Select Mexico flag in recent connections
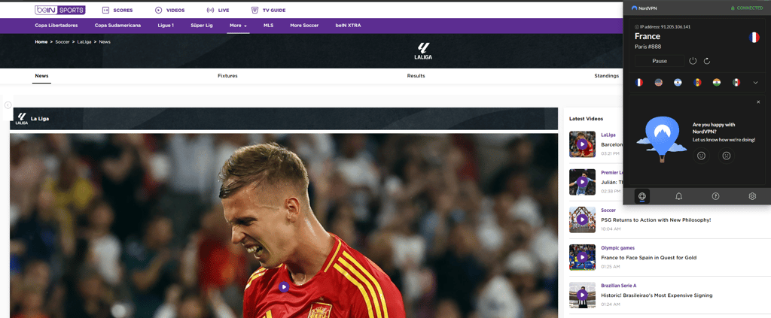This screenshot has height=318, width=771. pos(736,83)
